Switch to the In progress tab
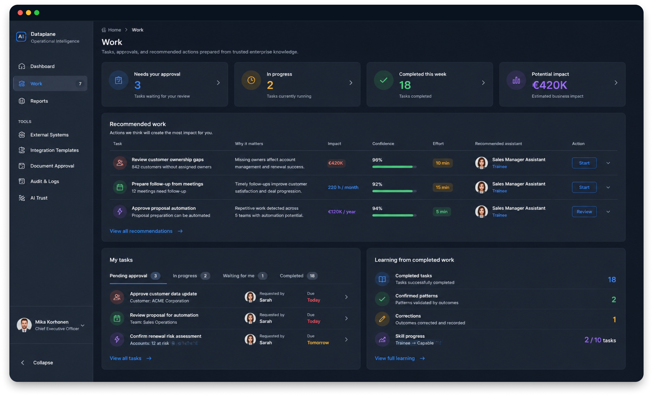 tap(191, 276)
